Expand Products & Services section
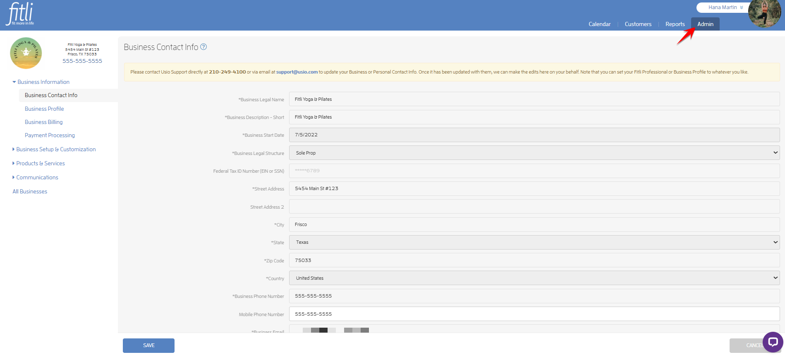The width and height of the screenshot is (785, 357). click(39, 164)
